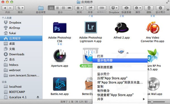The height and width of the screenshot is (104, 170).
Task: Select the Adobe Photoshop Lightroom 4.app icon
Action: click(91, 27)
